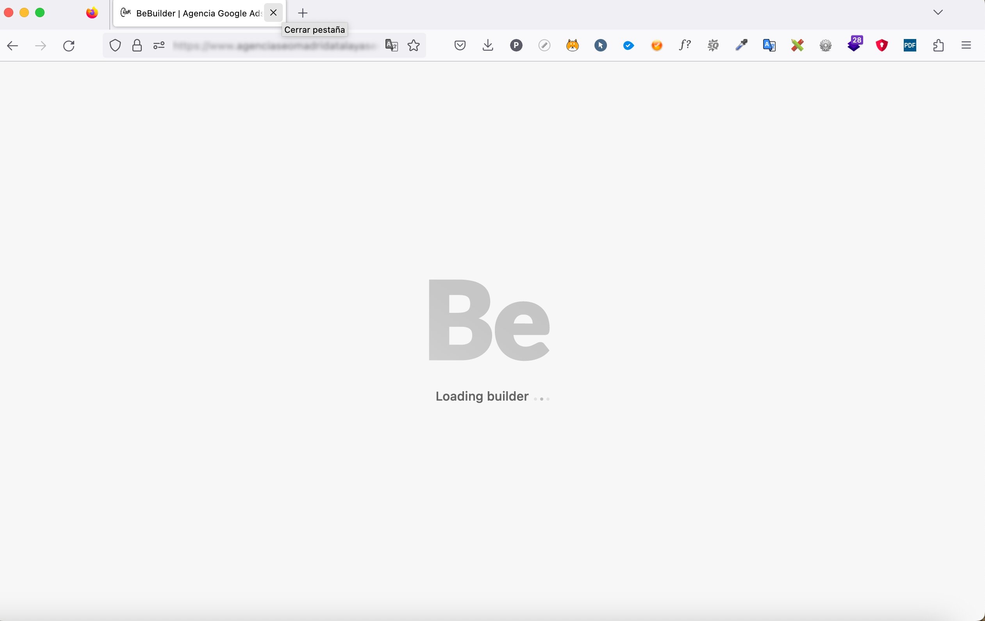Click the dark circle P extension icon
This screenshot has height=621, width=985.
pyautogui.click(x=516, y=45)
